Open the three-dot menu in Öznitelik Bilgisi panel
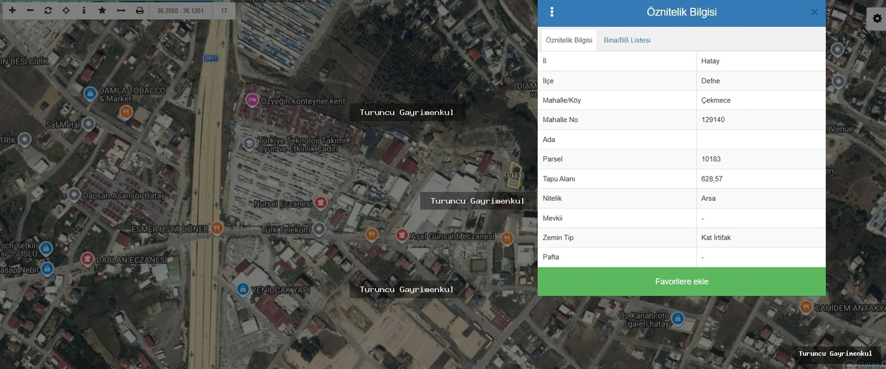886x369 pixels. point(552,12)
